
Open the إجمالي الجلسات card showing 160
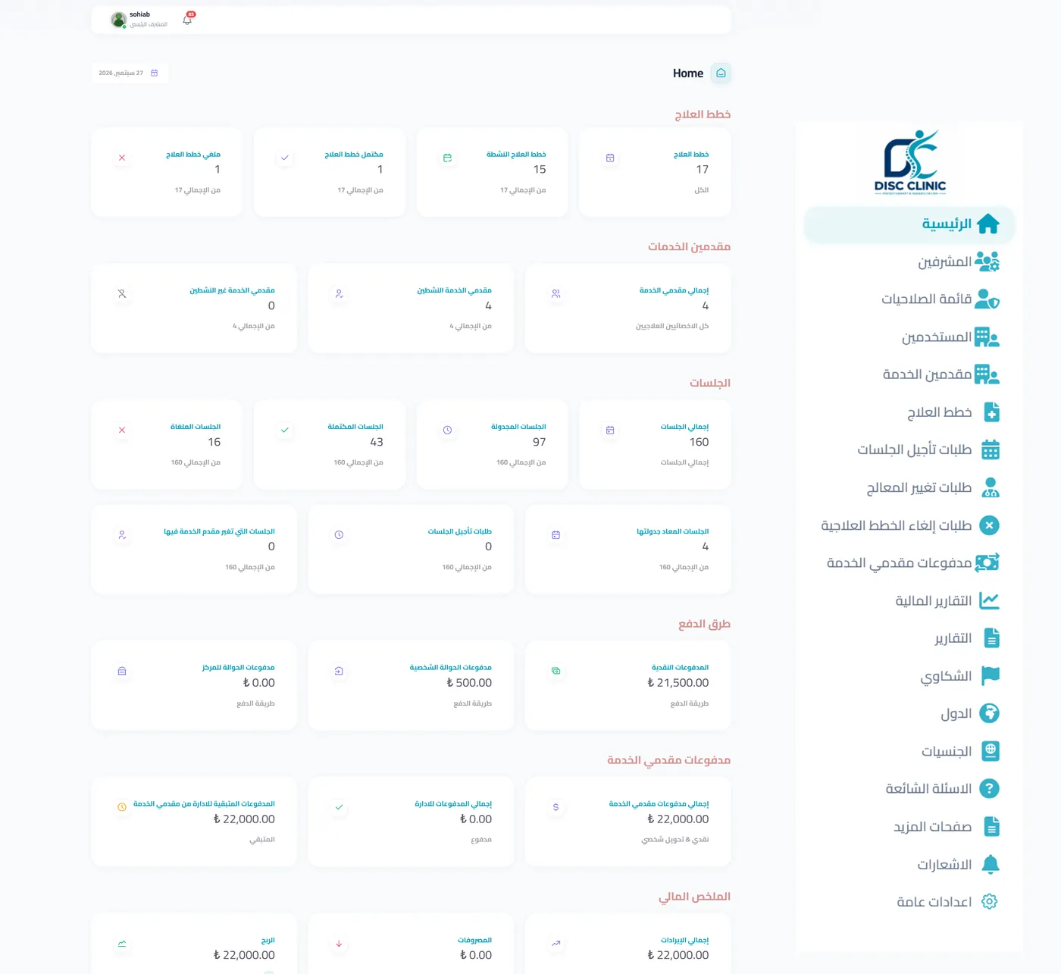coord(655,445)
